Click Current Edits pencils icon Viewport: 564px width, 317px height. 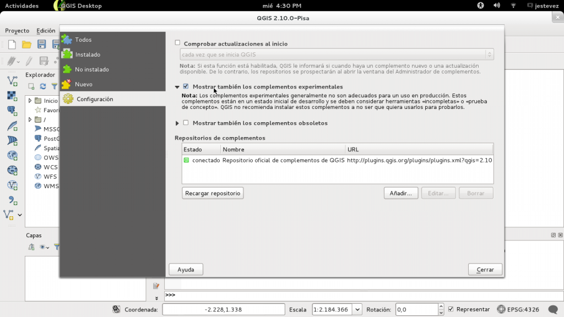coord(12,61)
